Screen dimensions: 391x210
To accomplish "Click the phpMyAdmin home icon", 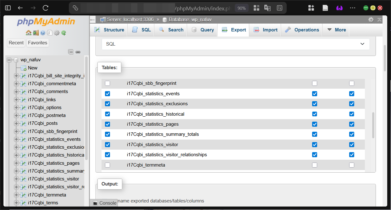I will click(29, 33).
